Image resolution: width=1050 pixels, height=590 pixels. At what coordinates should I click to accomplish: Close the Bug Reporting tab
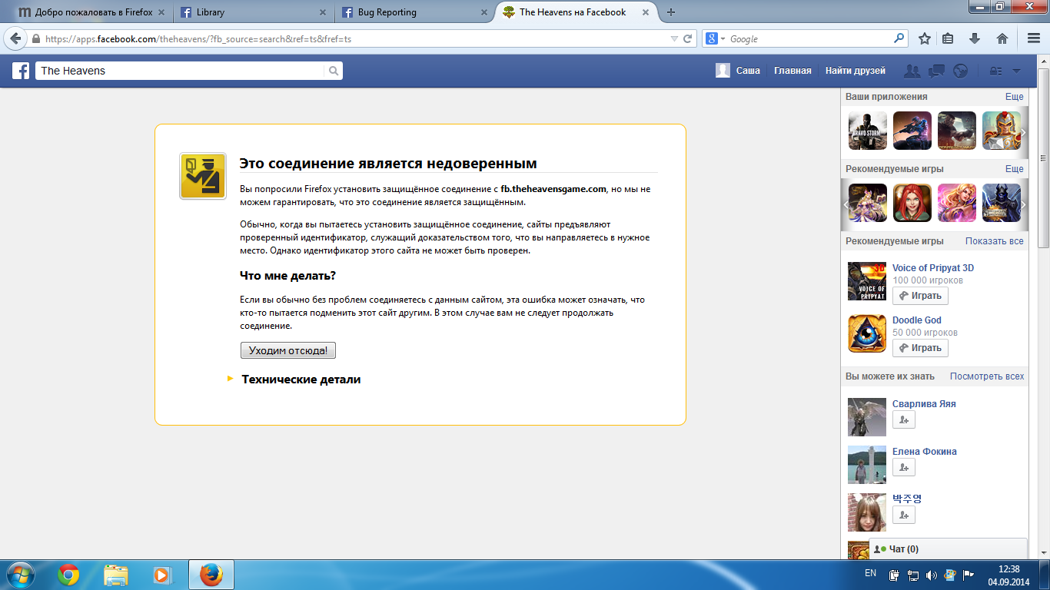(483, 12)
